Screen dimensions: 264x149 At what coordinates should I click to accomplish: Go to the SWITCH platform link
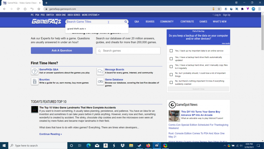click(x=50, y=15)
